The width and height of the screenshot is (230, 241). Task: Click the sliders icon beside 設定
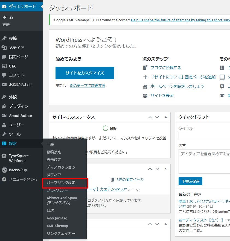(x=4, y=143)
